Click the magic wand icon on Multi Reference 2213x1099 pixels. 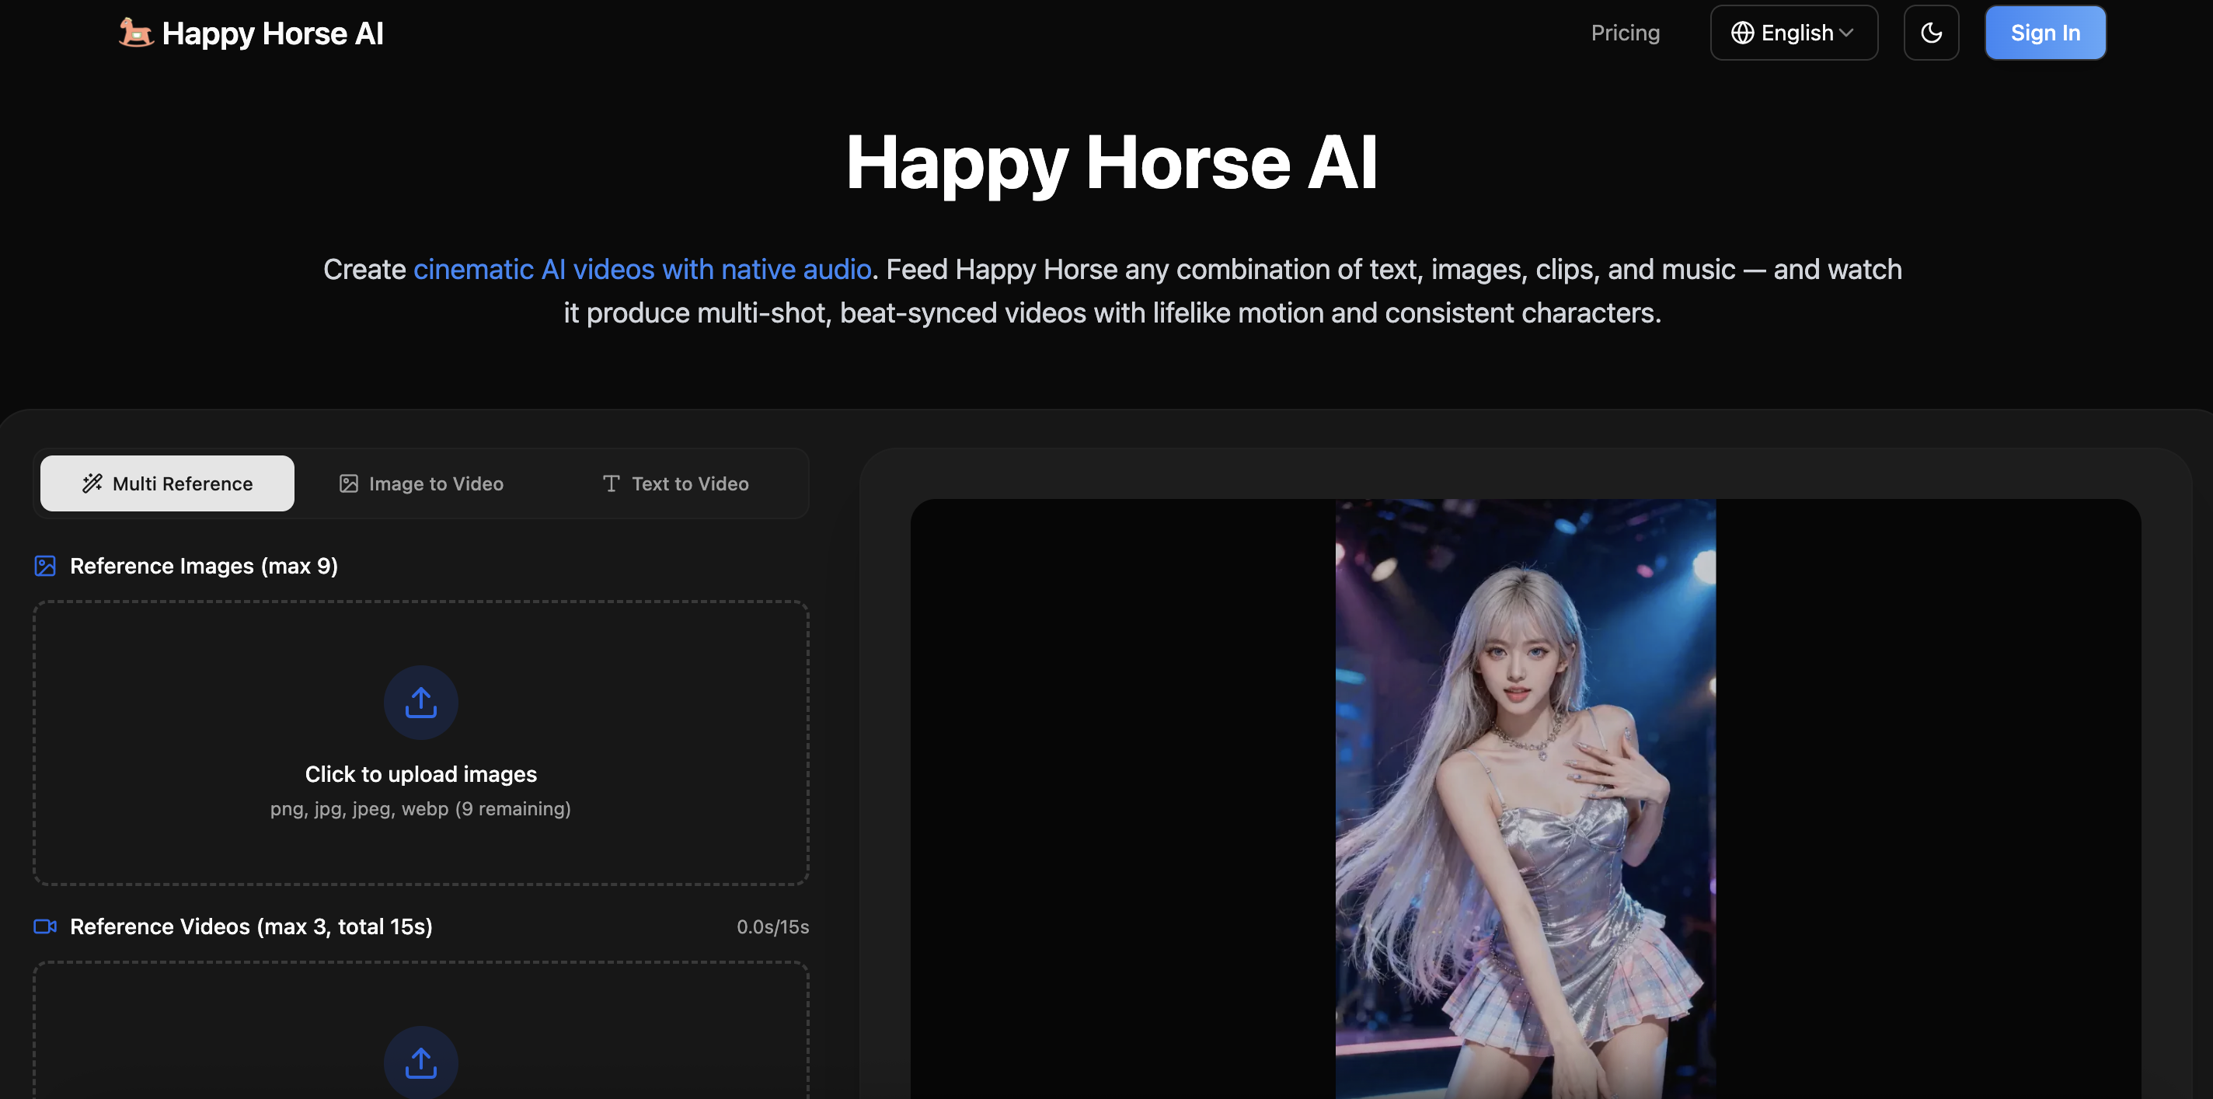click(92, 483)
